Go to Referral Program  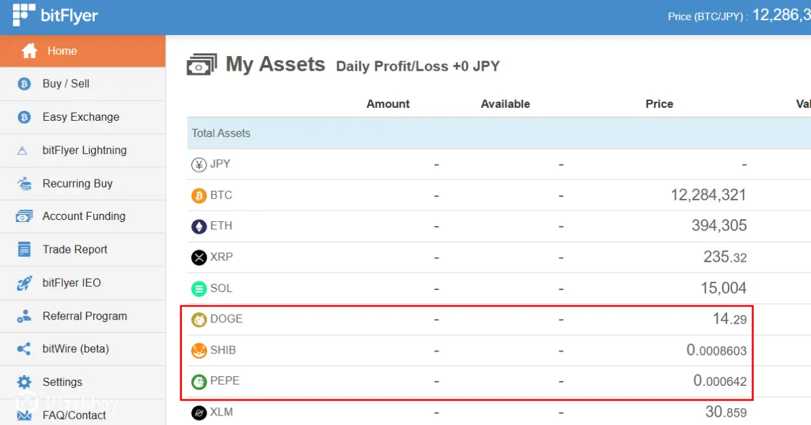82,316
